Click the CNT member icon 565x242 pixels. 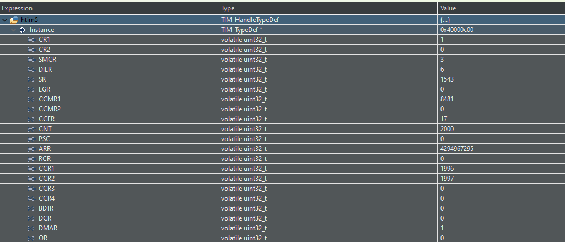click(30, 129)
